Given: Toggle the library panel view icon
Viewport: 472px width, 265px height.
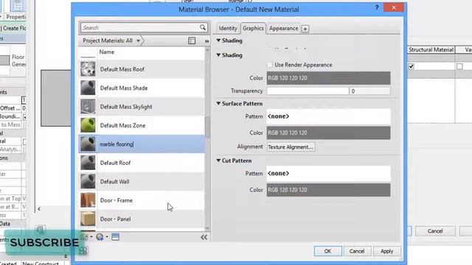Looking at the screenshot, I should (192, 40).
